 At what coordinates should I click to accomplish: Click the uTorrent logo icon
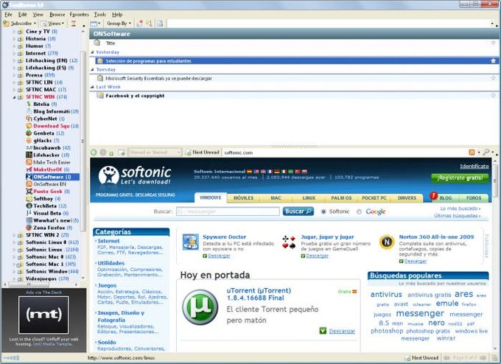pyautogui.click(x=200, y=307)
